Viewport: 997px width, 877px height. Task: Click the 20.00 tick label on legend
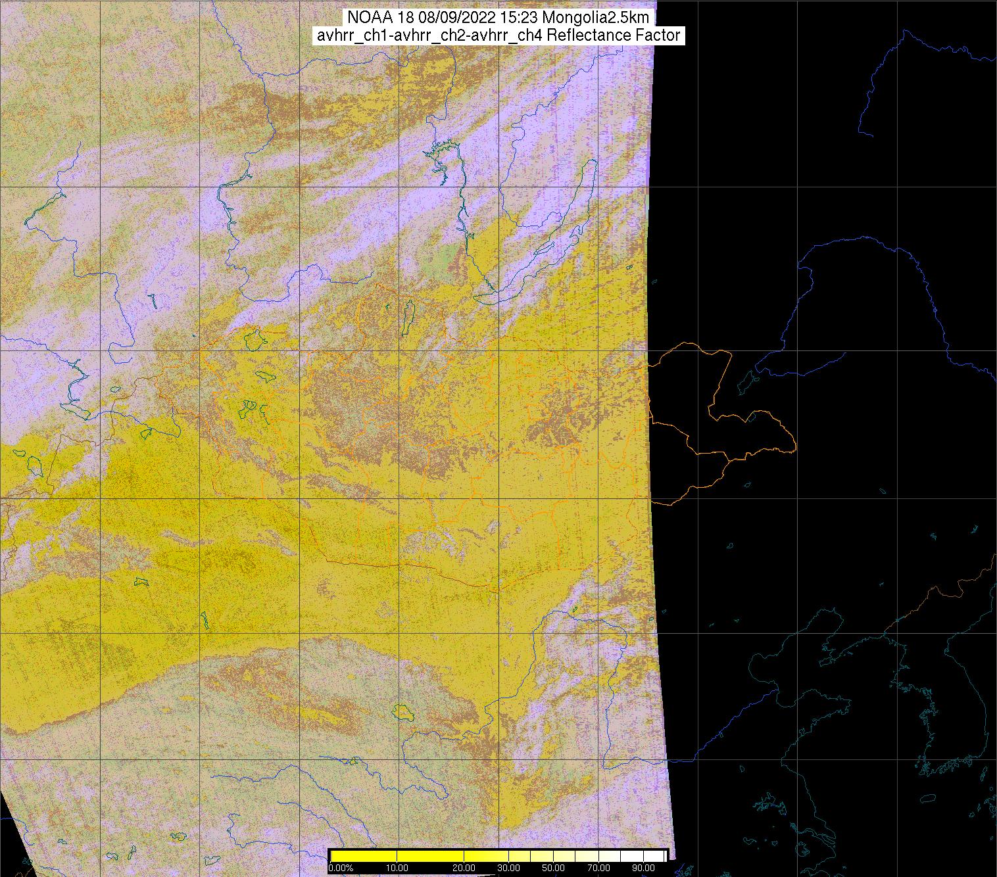464,868
